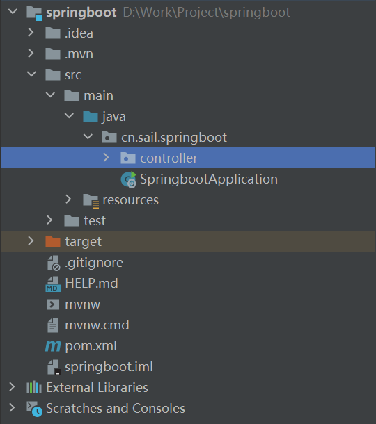Click the External Libraries icon
The height and width of the screenshot is (424, 376).
tap(34, 387)
